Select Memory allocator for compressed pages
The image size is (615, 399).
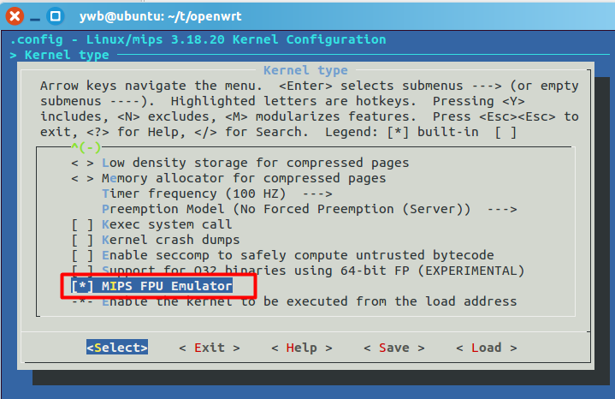point(228,178)
